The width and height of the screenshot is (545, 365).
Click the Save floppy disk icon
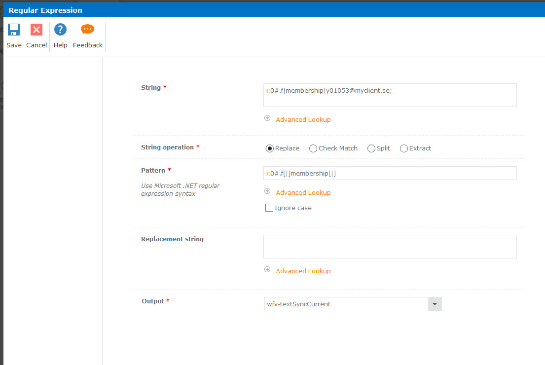pyautogui.click(x=14, y=30)
